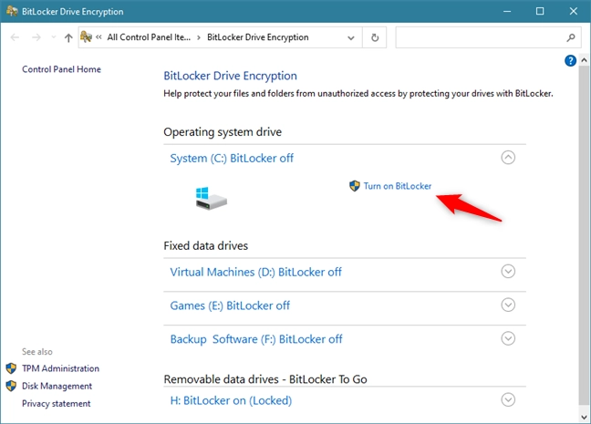Click the breadcrumb separator arrow after All Control Panel Items

tap(199, 37)
